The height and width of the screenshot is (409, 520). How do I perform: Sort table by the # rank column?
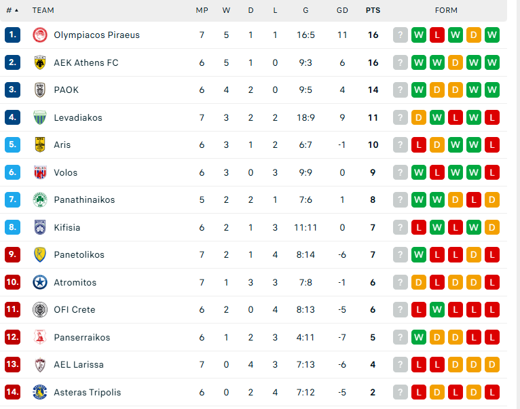pyautogui.click(x=12, y=10)
